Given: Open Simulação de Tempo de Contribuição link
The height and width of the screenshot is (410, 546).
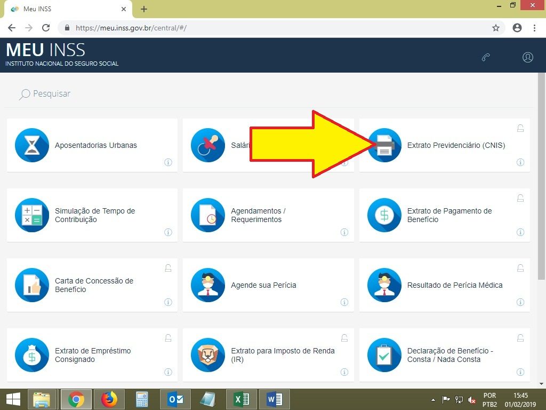Looking at the screenshot, I should point(95,215).
